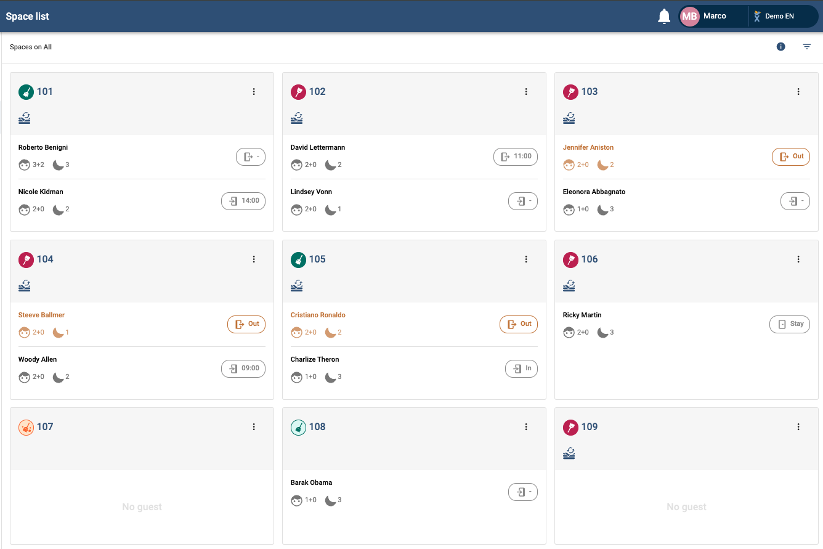The height and width of the screenshot is (549, 823).
Task: Click Nicole Kidman's 14:00 arrival button
Action: [x=243, y=201]
